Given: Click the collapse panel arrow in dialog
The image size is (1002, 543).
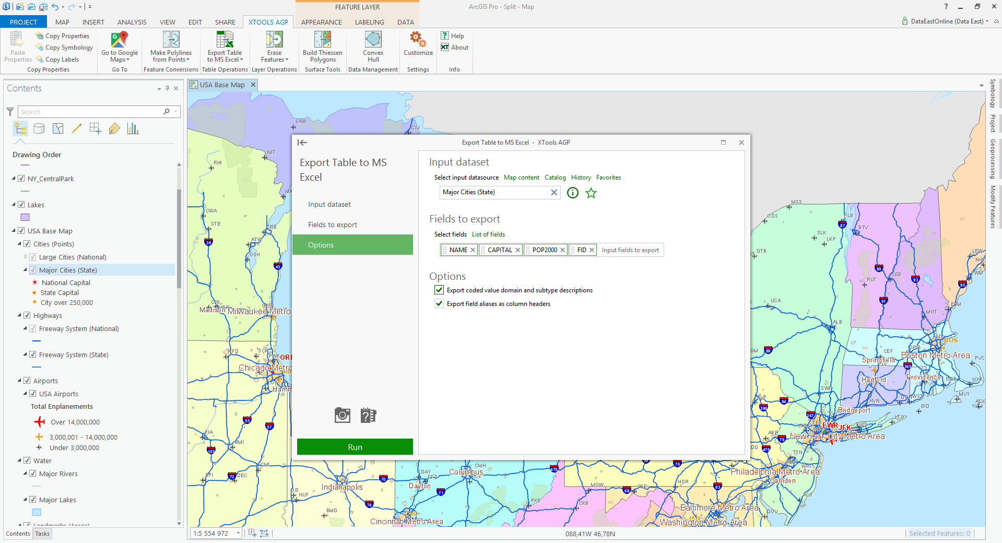Looking at the screenshot, I should click(x=302, y=143).
